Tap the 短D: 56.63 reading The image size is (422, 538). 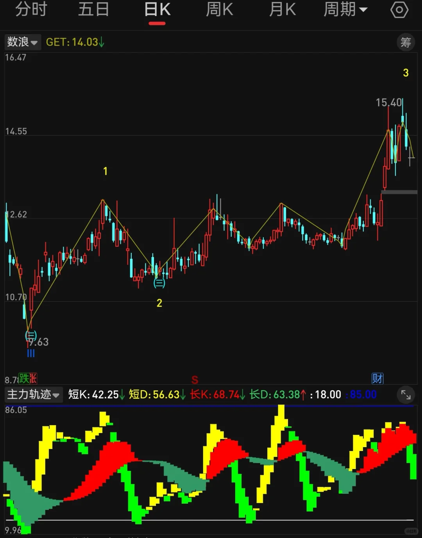click(157, 394)
